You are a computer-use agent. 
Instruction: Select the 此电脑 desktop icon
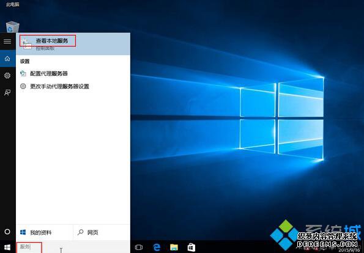point(12,4)
